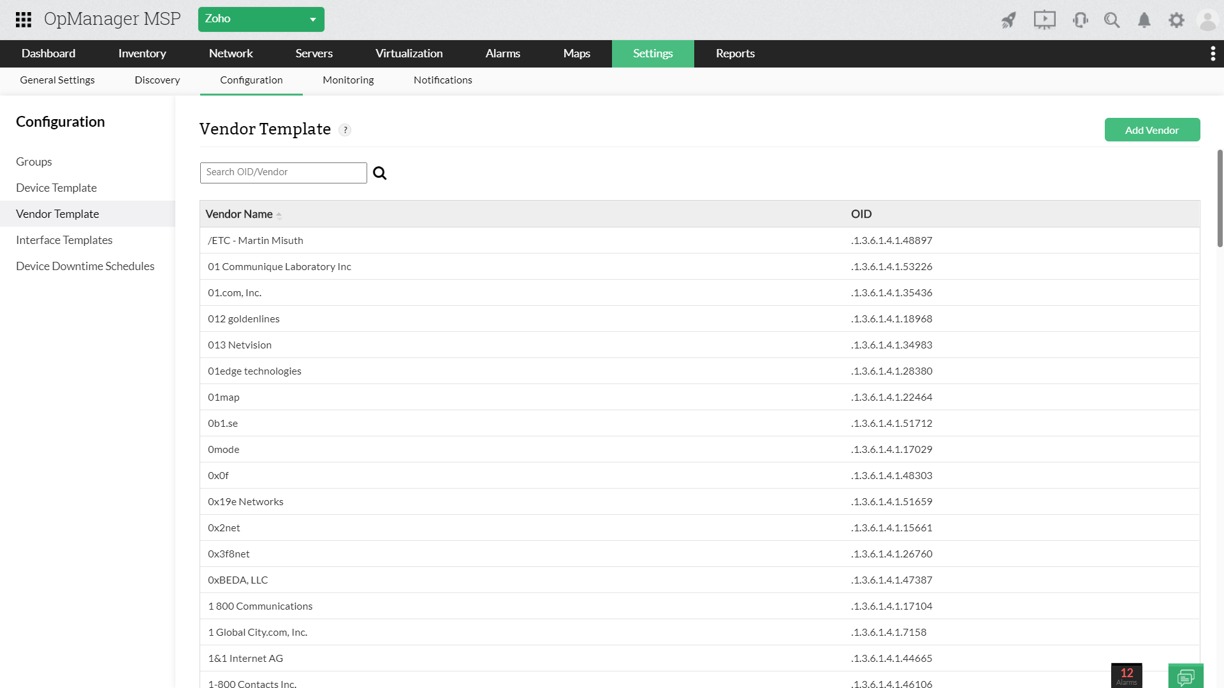This screenshot has width=1224, height=688.
Task: Open Interface Templates in sidebar
Action: click(x=64, y=240)
